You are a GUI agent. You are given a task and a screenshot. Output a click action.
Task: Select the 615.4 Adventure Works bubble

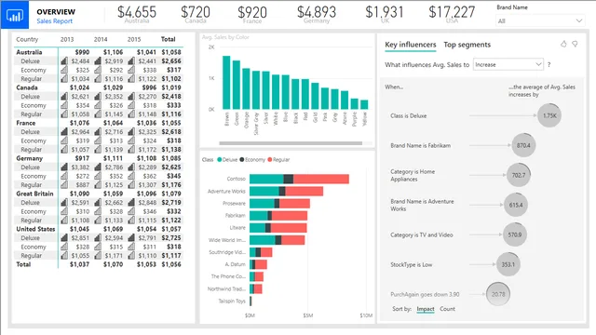[516, 205]
